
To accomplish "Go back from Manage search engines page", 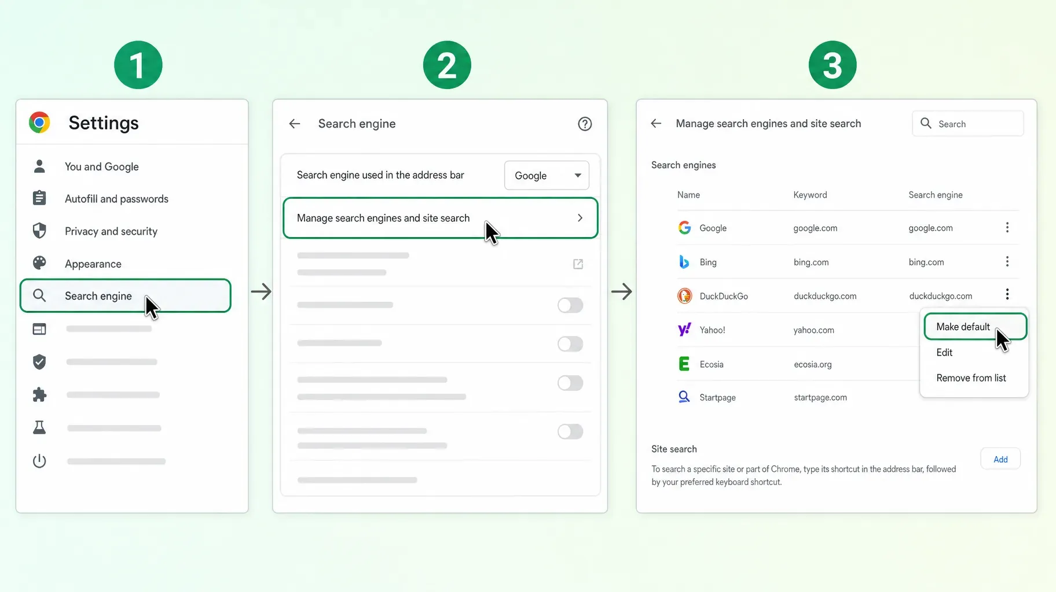I will pyautogui.click(x=656, y=123).
